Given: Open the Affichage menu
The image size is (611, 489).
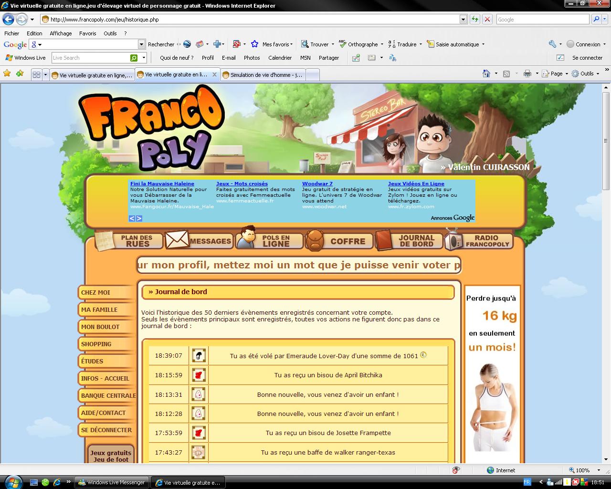Looking at the screenshot, I should 61,33.
